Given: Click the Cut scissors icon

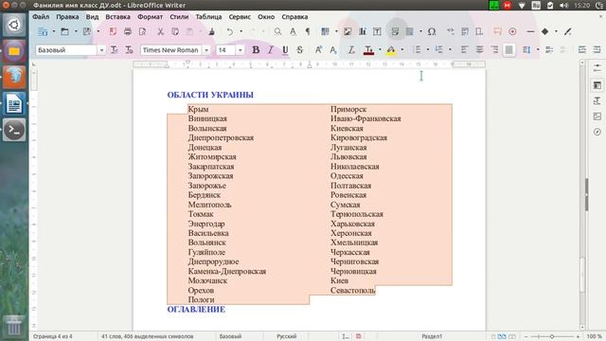Looking at the screenshot, I should click(160, 31).
